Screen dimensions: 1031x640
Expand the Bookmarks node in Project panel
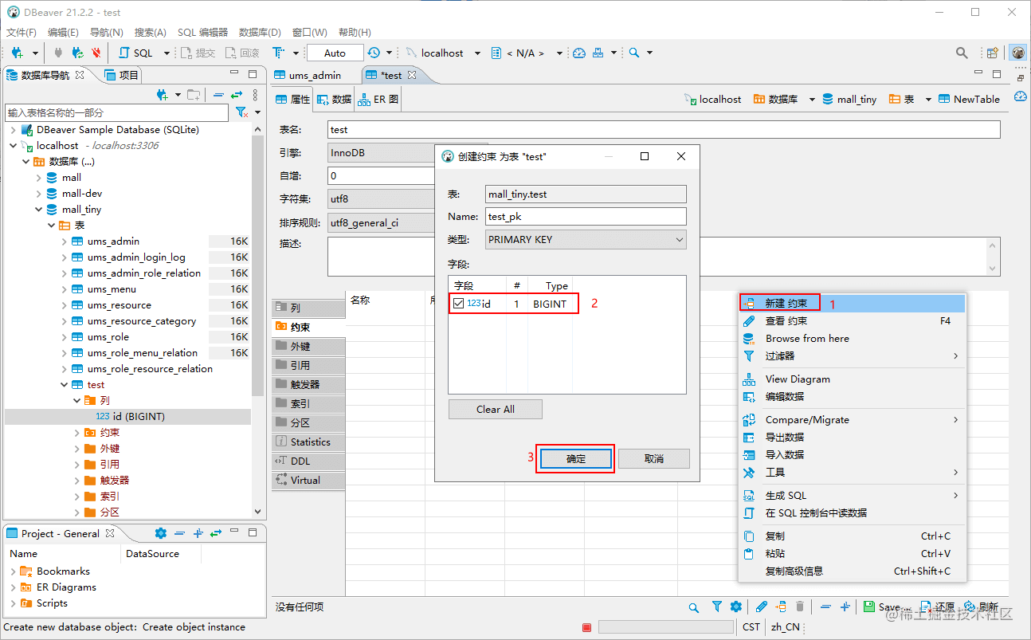pos(14,571)
